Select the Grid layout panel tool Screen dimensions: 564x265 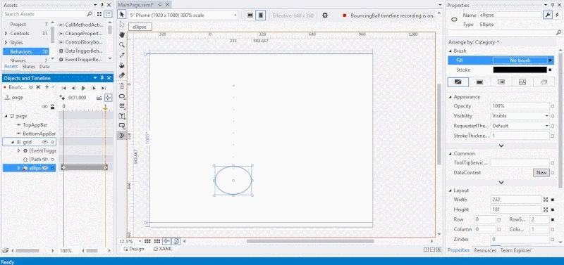point(122,106)
